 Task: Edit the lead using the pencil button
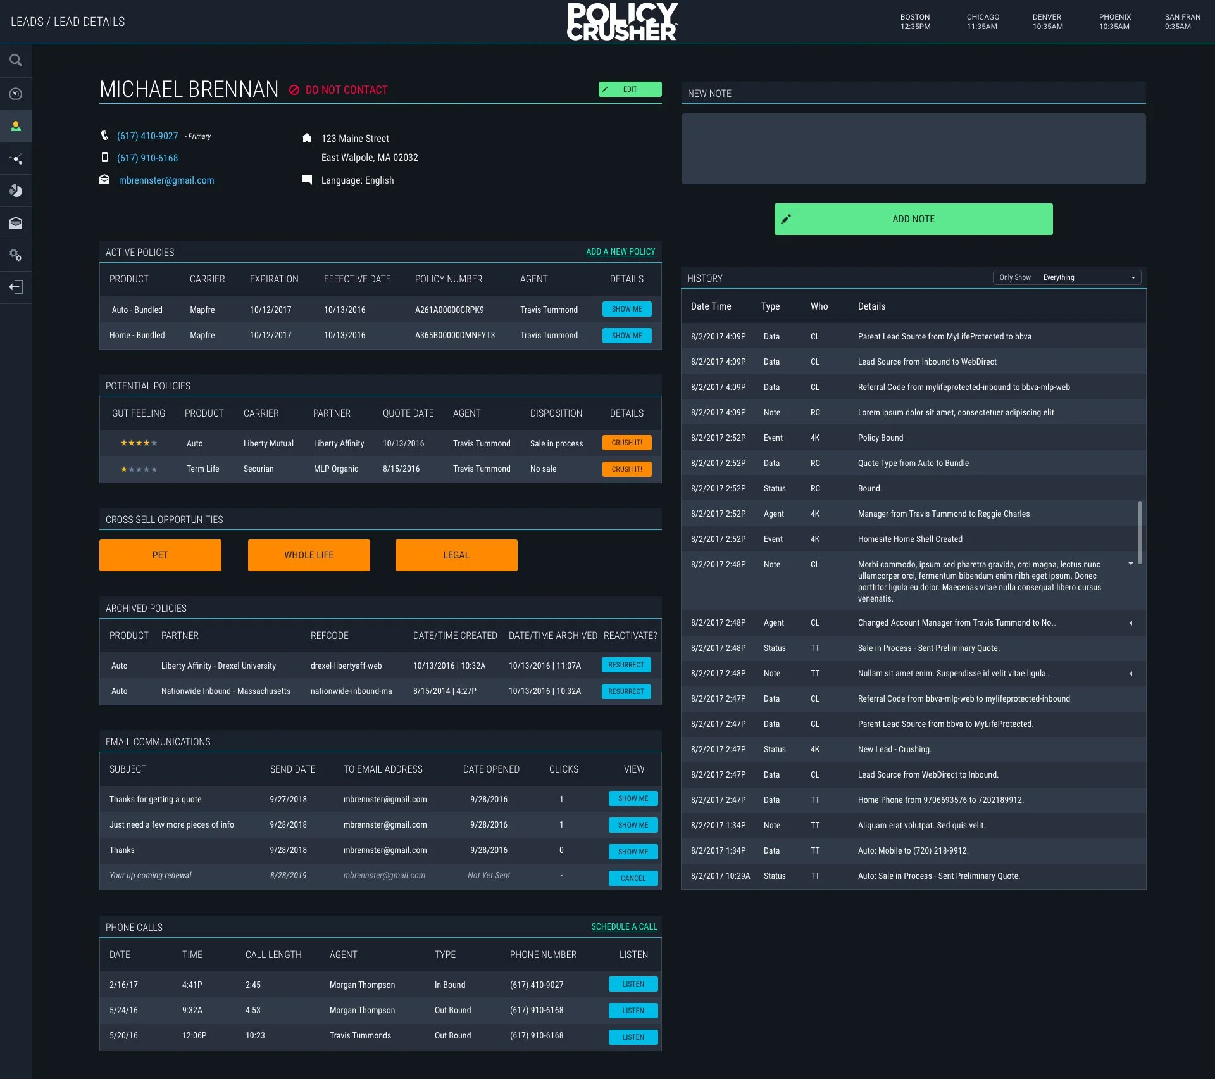(x=630, y=89)
